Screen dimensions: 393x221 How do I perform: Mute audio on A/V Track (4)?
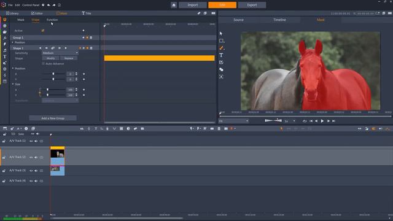point(36,181)
